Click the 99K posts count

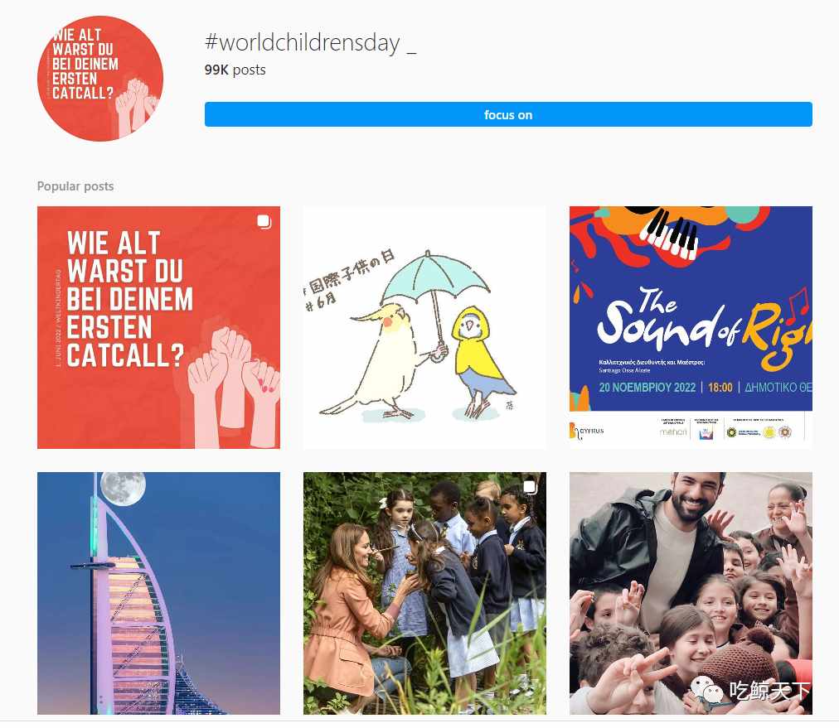pos(235,70)
